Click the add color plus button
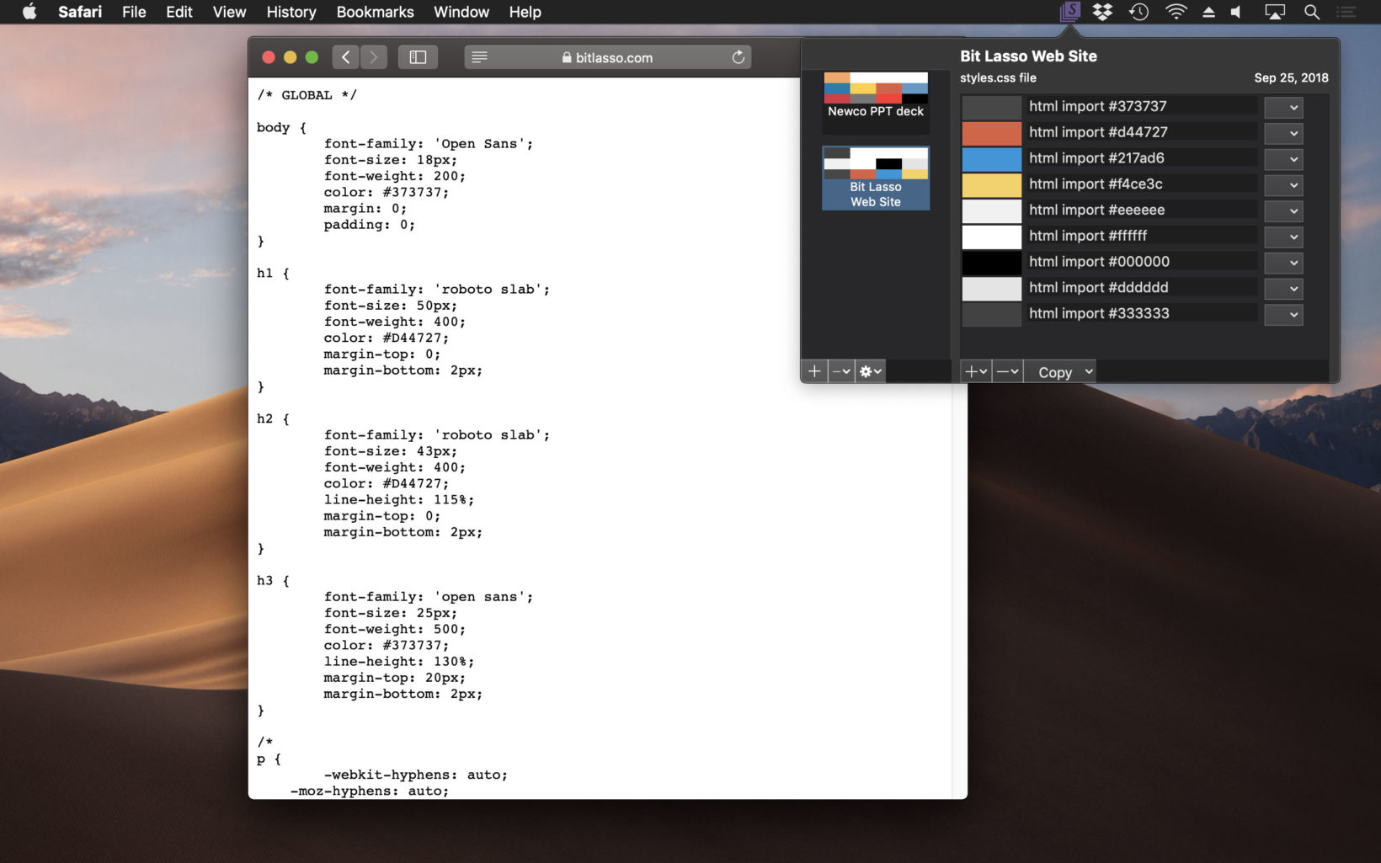1381x863 pixels. (x=975, y=371)
